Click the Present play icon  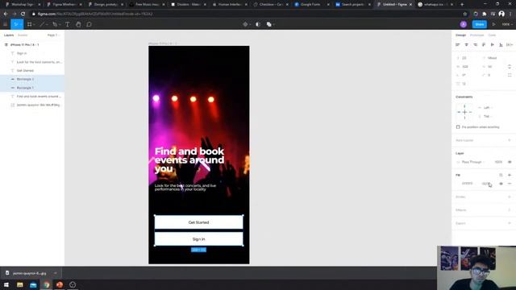click(494, 24)
